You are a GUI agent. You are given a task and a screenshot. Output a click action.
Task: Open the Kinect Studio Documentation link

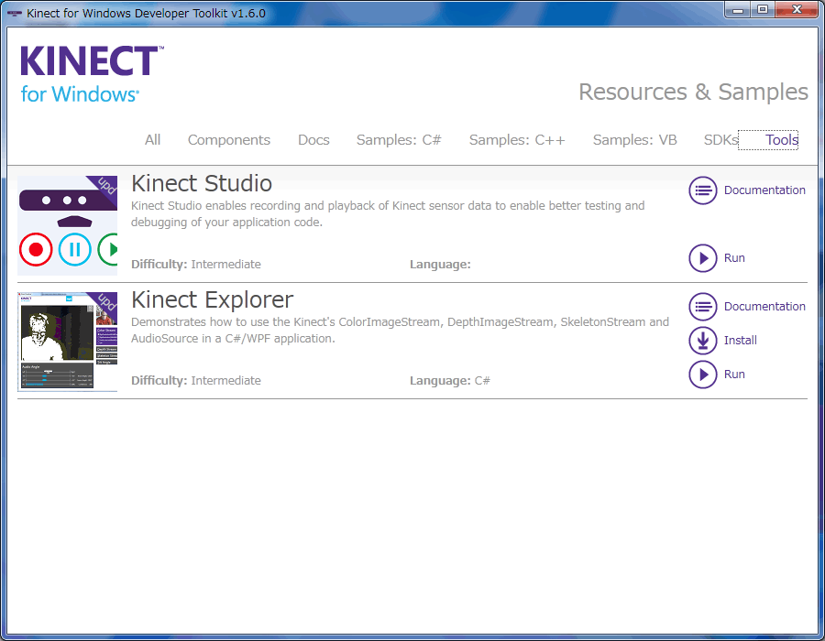click(x=764, y=190)
